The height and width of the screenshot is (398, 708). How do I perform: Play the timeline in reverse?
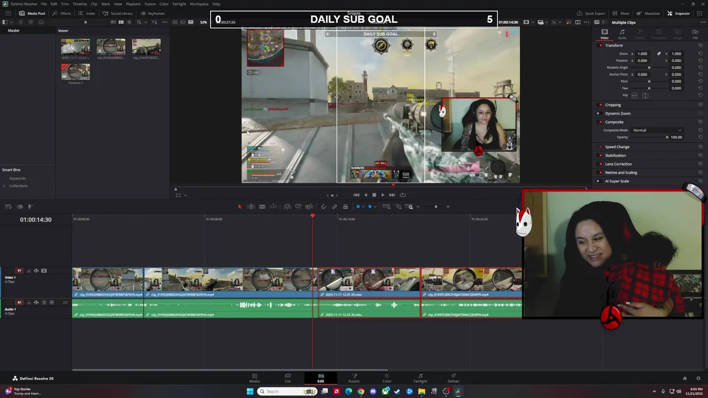click(x=365, y=195)
